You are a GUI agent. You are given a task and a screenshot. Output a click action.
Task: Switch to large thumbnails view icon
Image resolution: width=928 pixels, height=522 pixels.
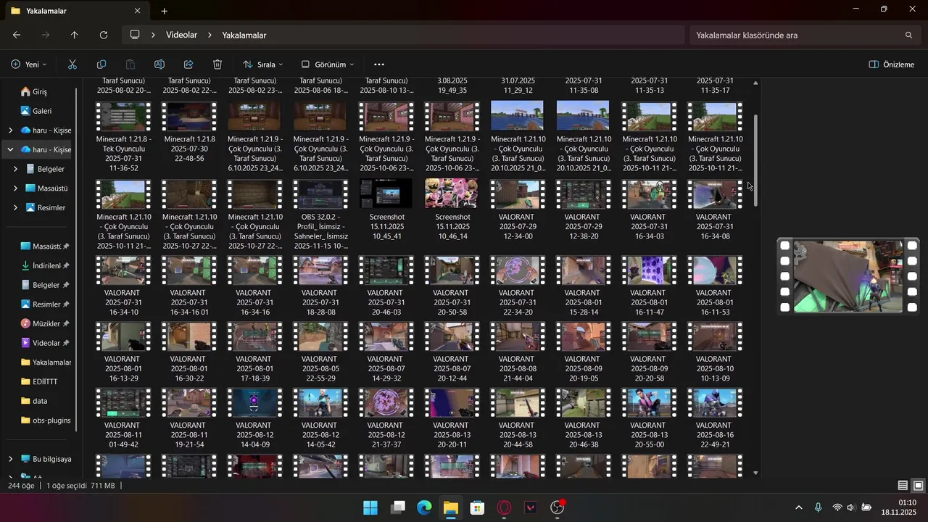pyautogui.click(x=918, y=485)
